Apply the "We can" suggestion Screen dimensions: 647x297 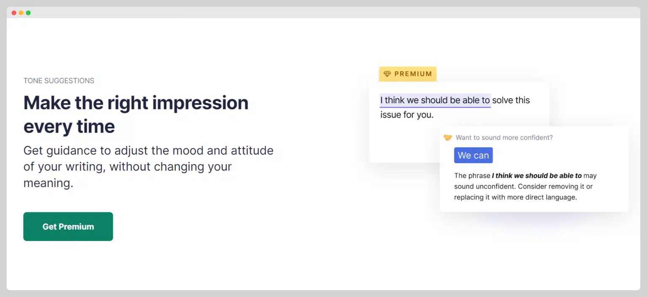[473, 155]
